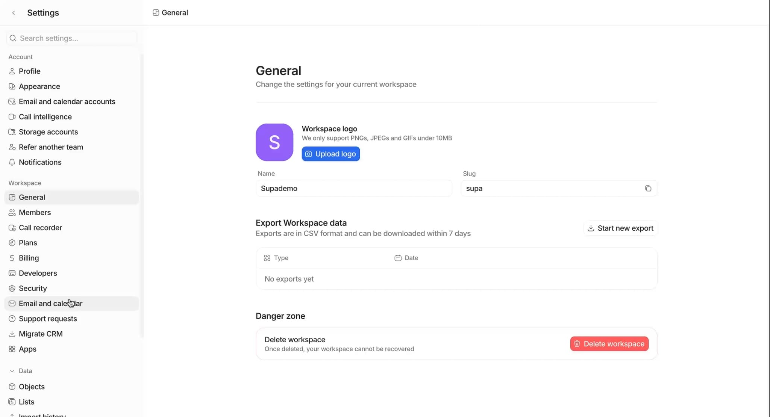Click the calendar icon in the Date column
The height and width of the screenshot is (417, 770).
tap(397, 258)
